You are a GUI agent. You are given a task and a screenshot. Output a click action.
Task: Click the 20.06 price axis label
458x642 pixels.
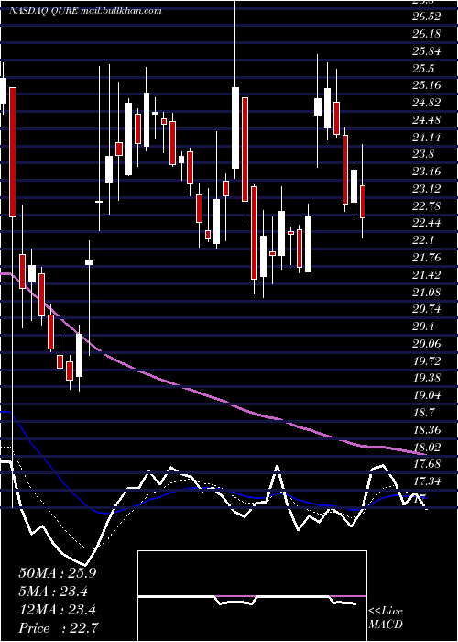click(426, 343)
